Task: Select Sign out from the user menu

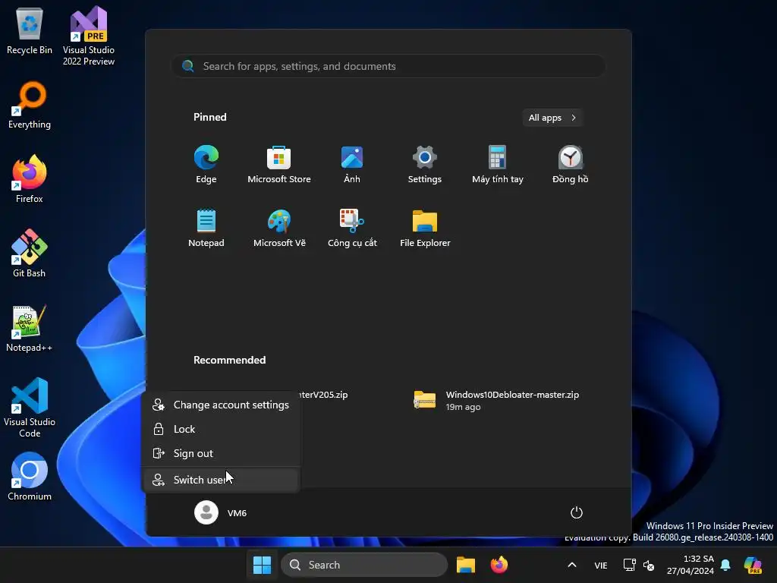Action: click(221, 453)
